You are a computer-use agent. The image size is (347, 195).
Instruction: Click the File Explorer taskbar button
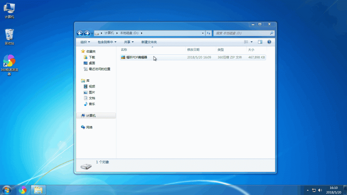pyautogui.click(x=38, y=190)
